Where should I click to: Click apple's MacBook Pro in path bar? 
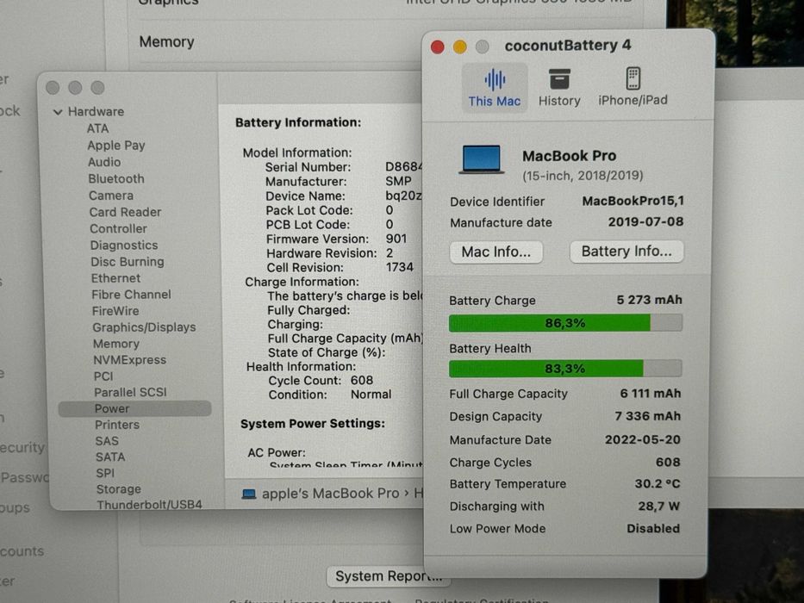coord(330,494)
